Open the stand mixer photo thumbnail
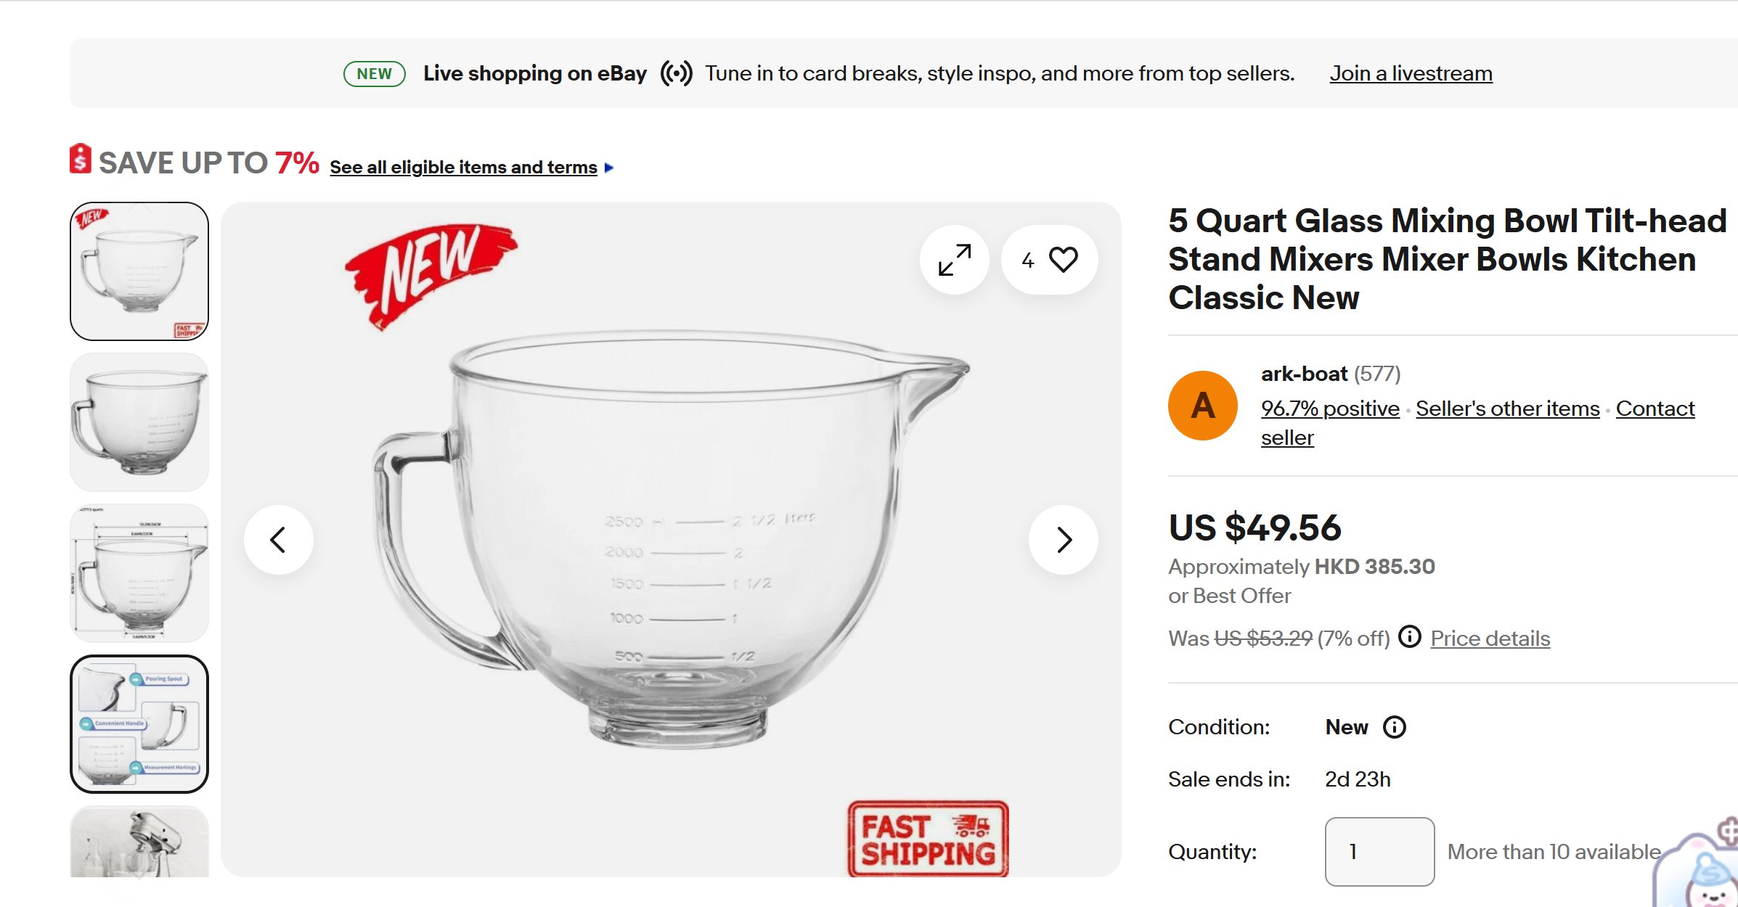The image size is (1738, 907). pyautogui.click(x=139, y=842)
